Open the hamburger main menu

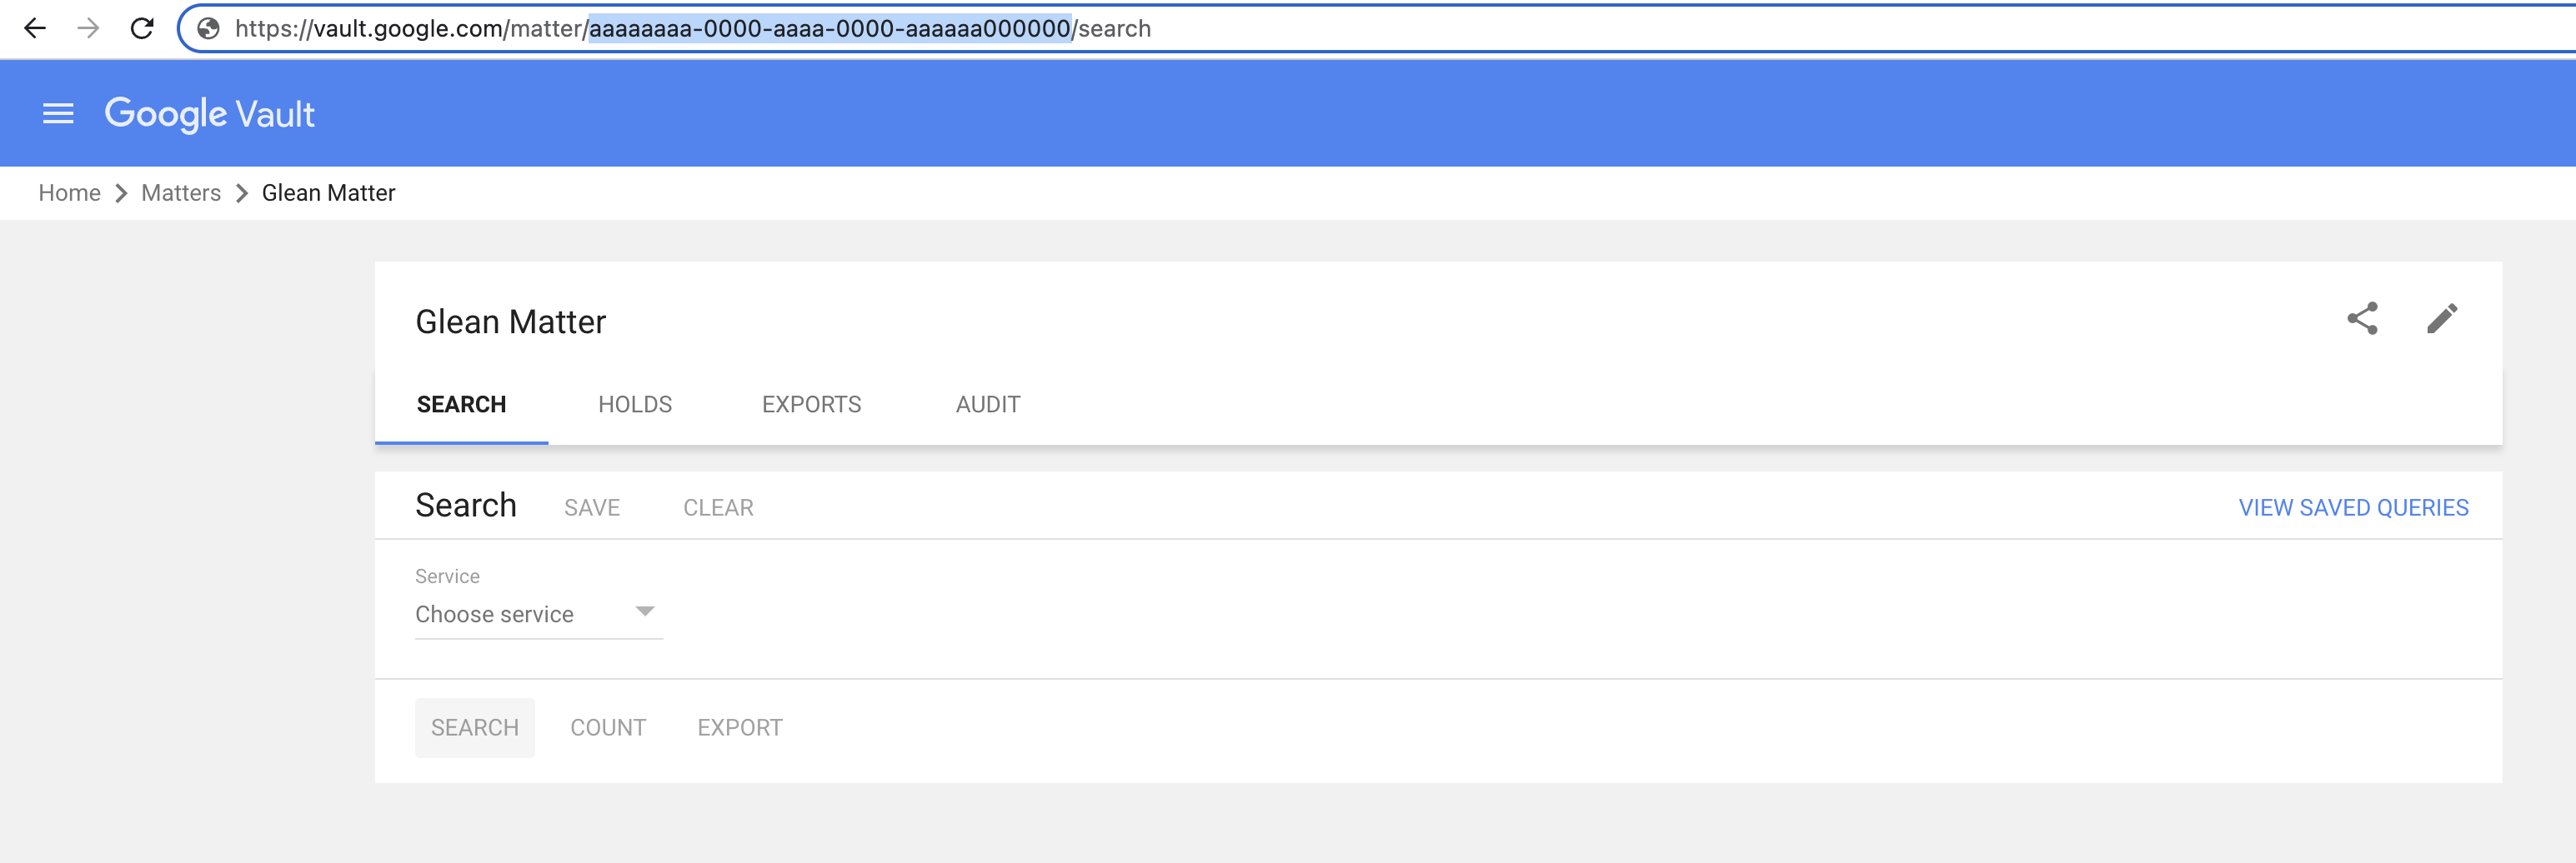58,114
